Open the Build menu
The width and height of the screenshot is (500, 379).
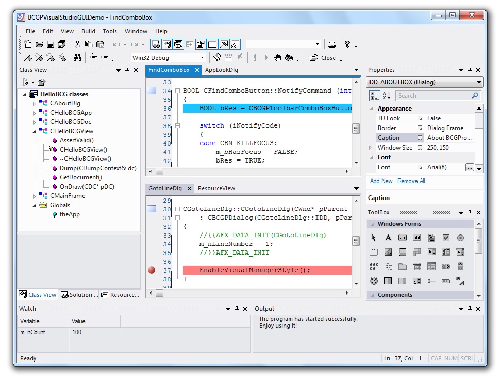click(88, 31)
